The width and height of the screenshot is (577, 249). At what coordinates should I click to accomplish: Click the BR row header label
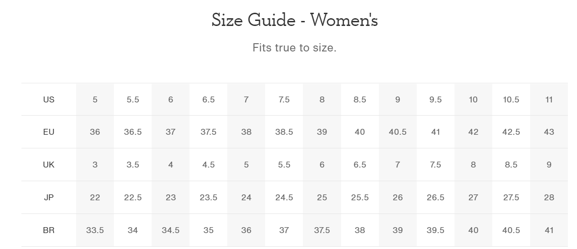coord(49,230)
